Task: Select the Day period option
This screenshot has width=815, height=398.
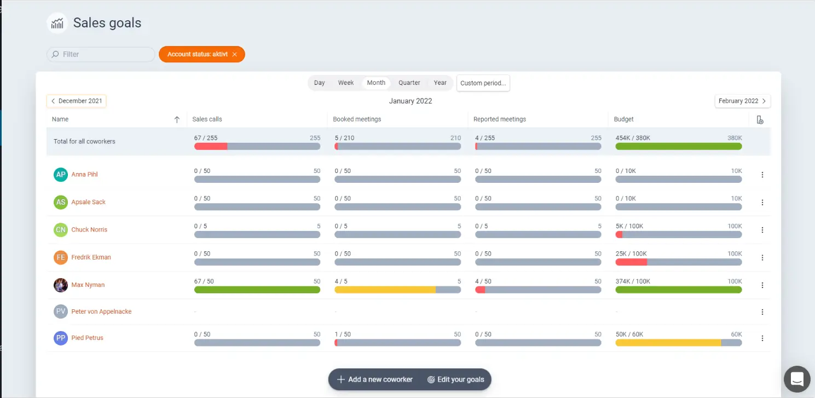Action: (x=319, y=83)
